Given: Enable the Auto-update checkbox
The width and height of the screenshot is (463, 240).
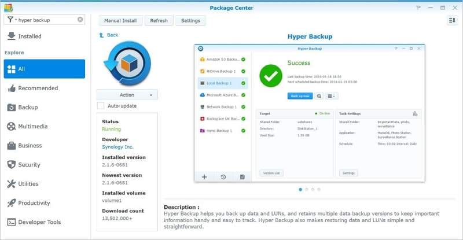Looking at the screenshot, I should (x=101, y=106).
